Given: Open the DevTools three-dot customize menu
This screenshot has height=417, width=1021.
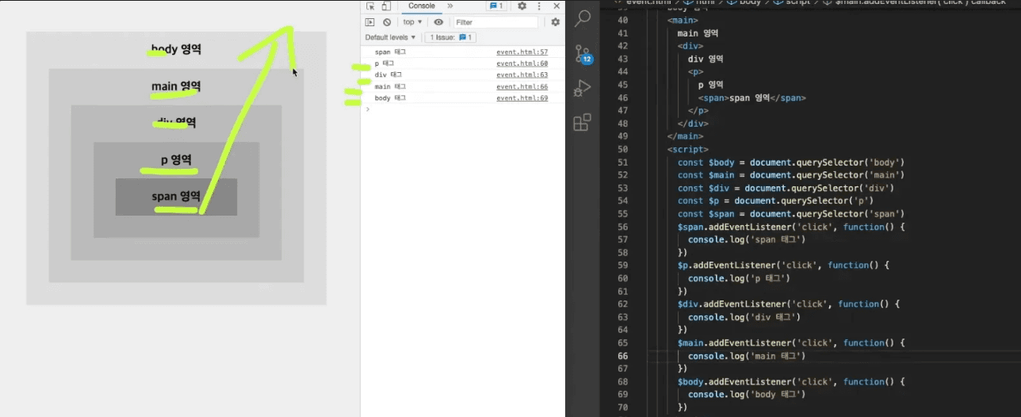Looking at the screenshot, I should (539, 6).
